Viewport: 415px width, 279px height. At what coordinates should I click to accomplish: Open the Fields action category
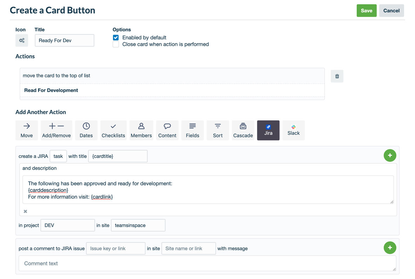(192, 130)
